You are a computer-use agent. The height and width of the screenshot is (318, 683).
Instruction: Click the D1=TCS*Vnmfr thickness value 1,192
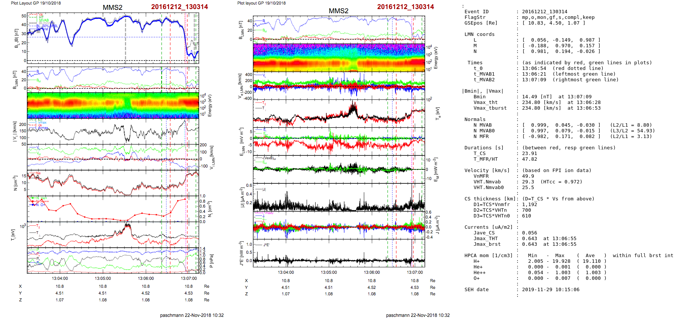point(529,205)
